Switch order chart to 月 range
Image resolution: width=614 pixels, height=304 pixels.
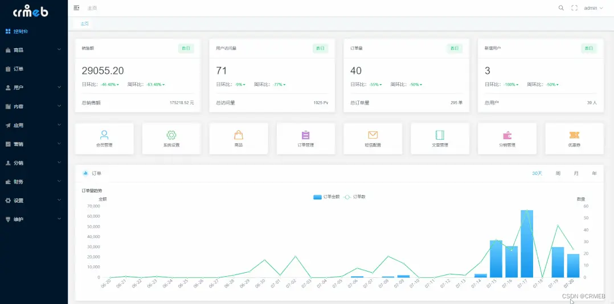tap(576, 173)
